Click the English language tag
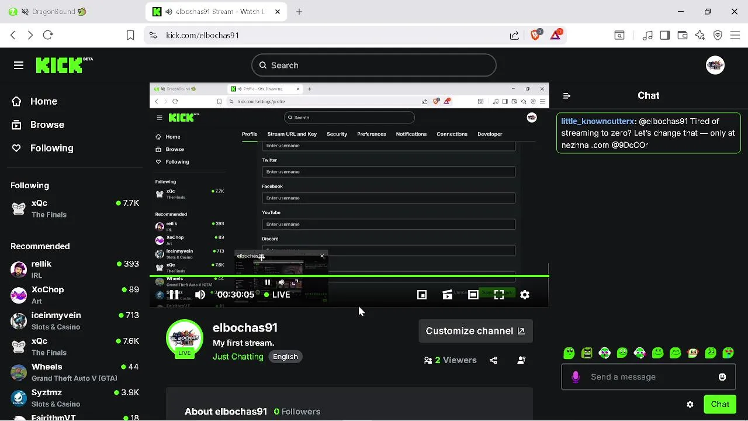 (x=286, y=357)
